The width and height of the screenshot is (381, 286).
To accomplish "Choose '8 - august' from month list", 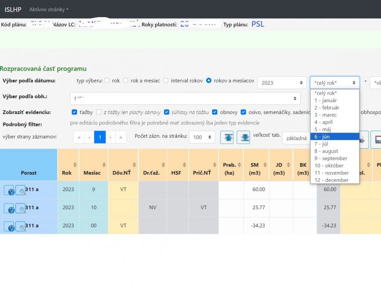I will (x=326, y=151).
